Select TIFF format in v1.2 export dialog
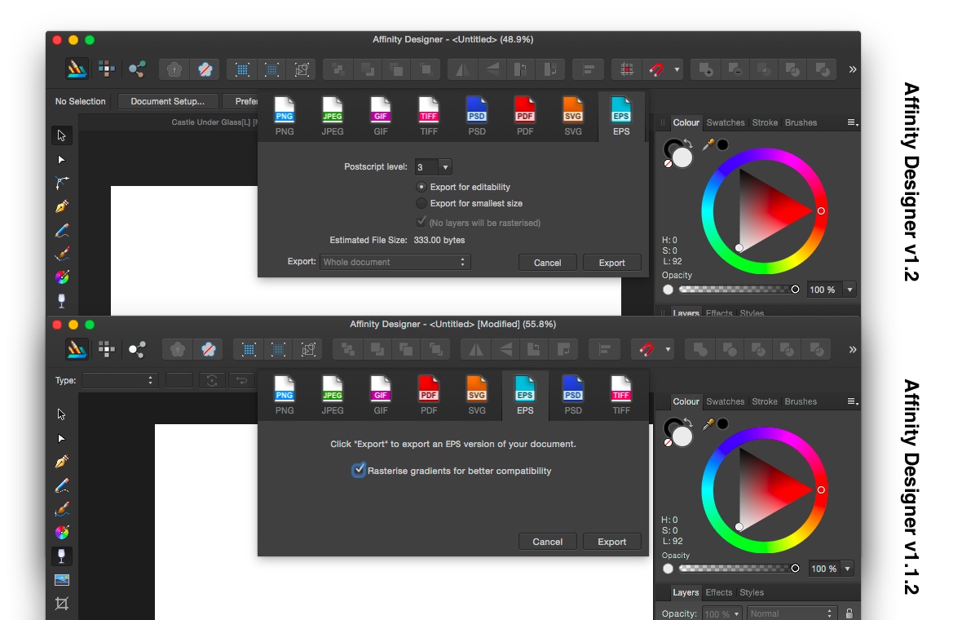The width and height of the screenshot is (962, 620). [428, 116]
